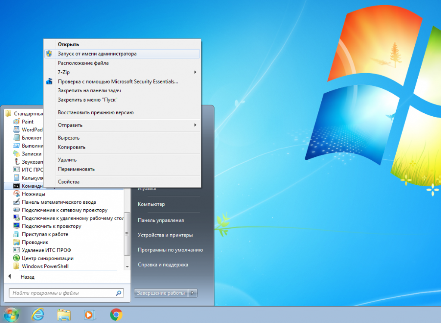This screenshot has height=323, width=441.
Task: Click the Командная строка cmd icon
Action: [x=16, y=186]
